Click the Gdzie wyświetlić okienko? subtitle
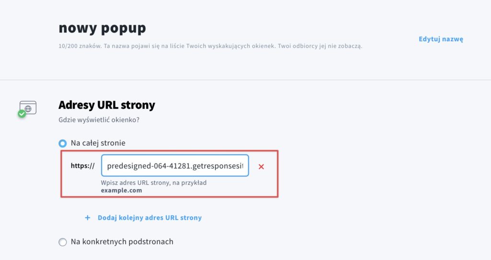 (x=99, y=120)
